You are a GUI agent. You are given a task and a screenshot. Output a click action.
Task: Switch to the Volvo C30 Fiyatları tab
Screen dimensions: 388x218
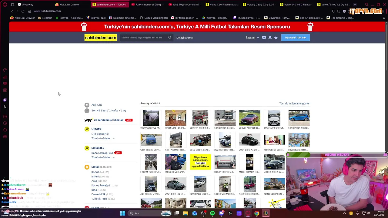tap(222, 5)
